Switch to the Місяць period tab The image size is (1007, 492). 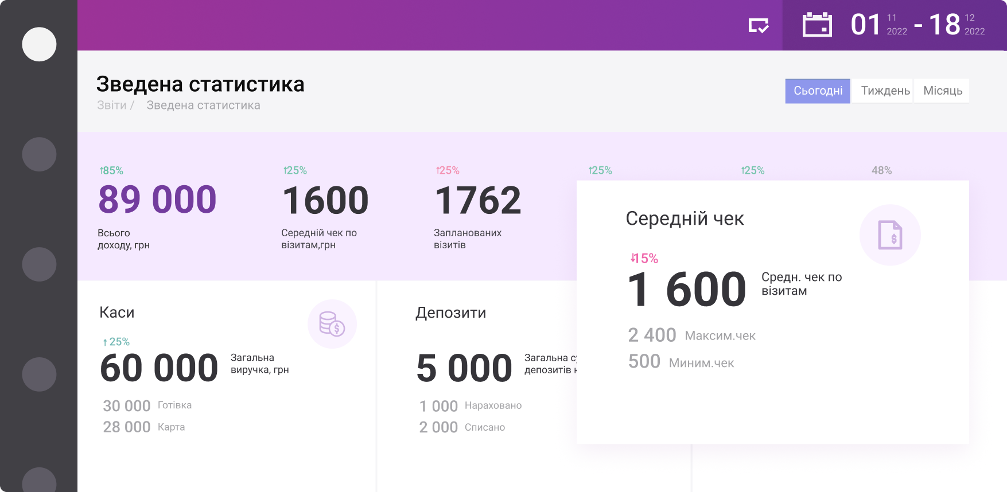pyautogui.click(x=942, y=91)
